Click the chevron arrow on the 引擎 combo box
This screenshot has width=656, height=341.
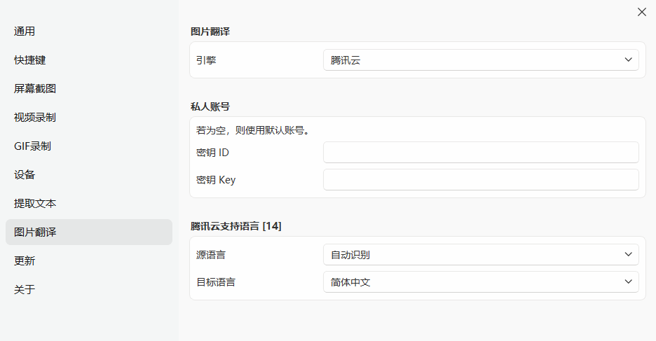pos(628,60)
